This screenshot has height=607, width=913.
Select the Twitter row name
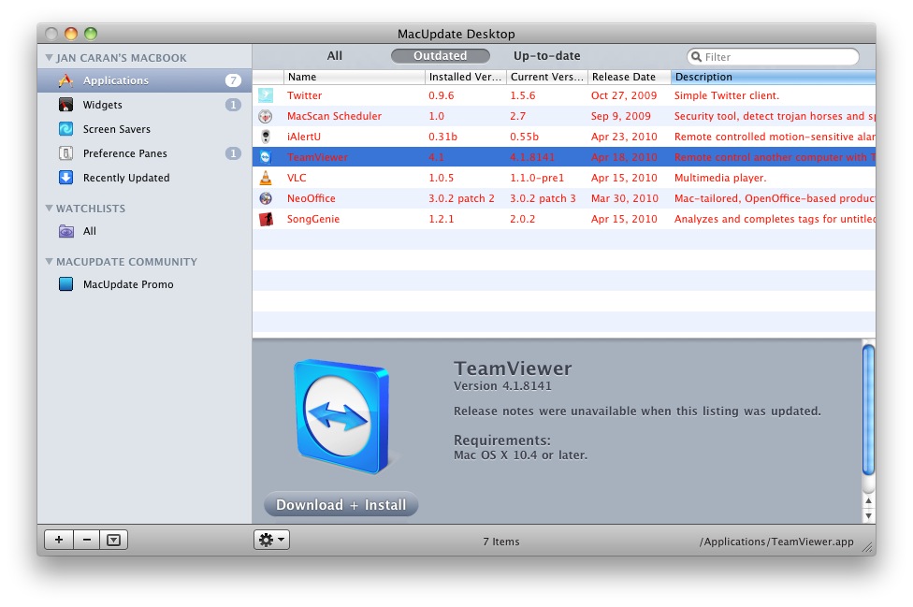click(305, 95)
